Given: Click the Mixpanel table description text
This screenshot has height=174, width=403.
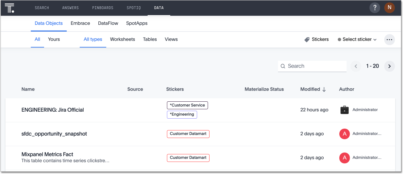Looking at the screenshot, I should [66, 161].
